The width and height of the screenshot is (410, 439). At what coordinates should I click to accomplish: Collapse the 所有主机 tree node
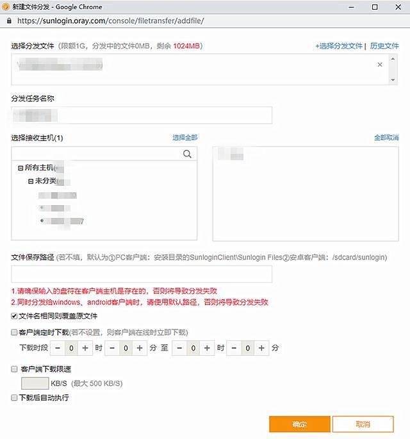coord(20,168)
